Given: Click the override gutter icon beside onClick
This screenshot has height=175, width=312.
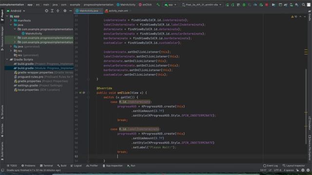Looking at the screenshot, I should pyautogui.click(x=80, y=93).
